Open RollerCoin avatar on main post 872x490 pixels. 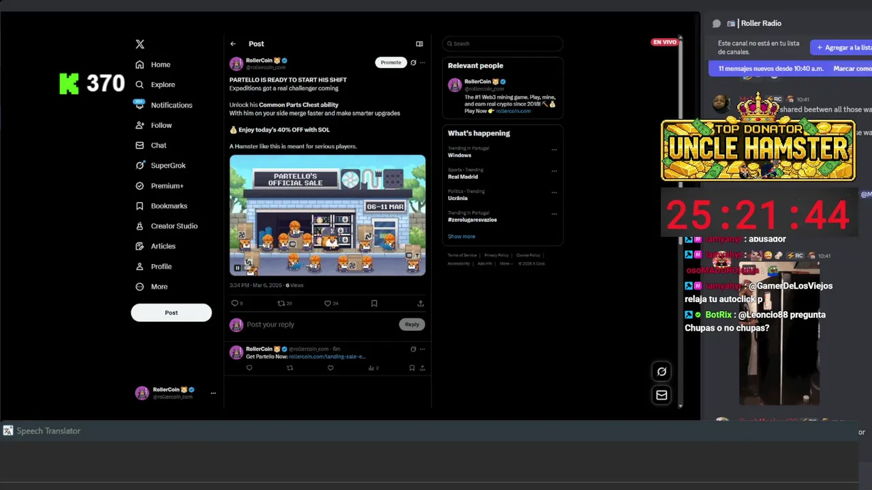click(x=236, y=64)
